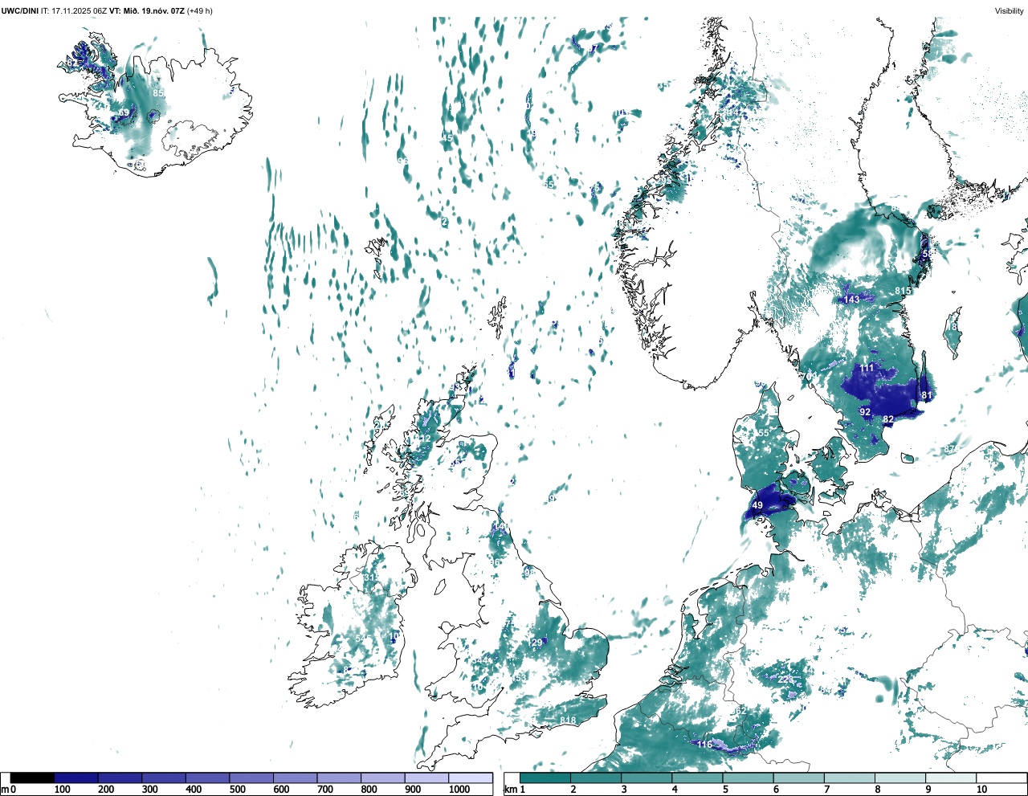Click the 8–9 km legend swatch
The width and height of the screenshot is (1028, 796).
pyautogui.click(x=899, y=778)
